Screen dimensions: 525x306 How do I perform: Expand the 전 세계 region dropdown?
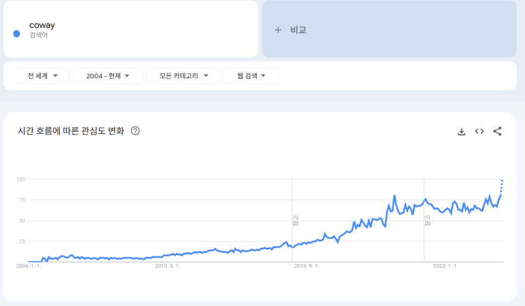coord(41,75)
